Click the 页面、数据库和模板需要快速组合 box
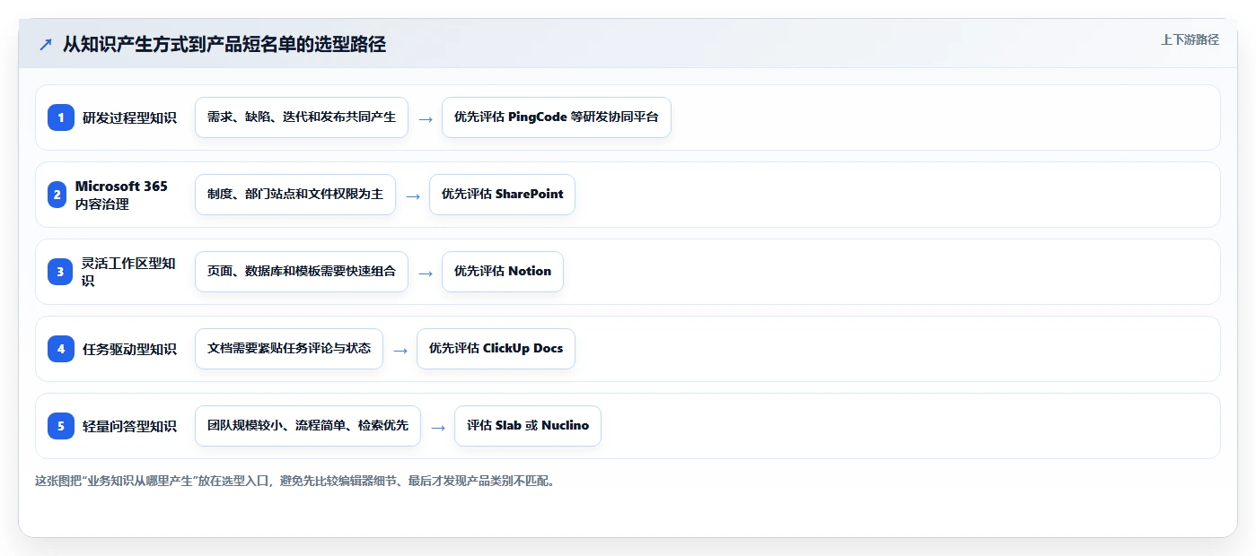1256x556 pixels. pos(302,272)
